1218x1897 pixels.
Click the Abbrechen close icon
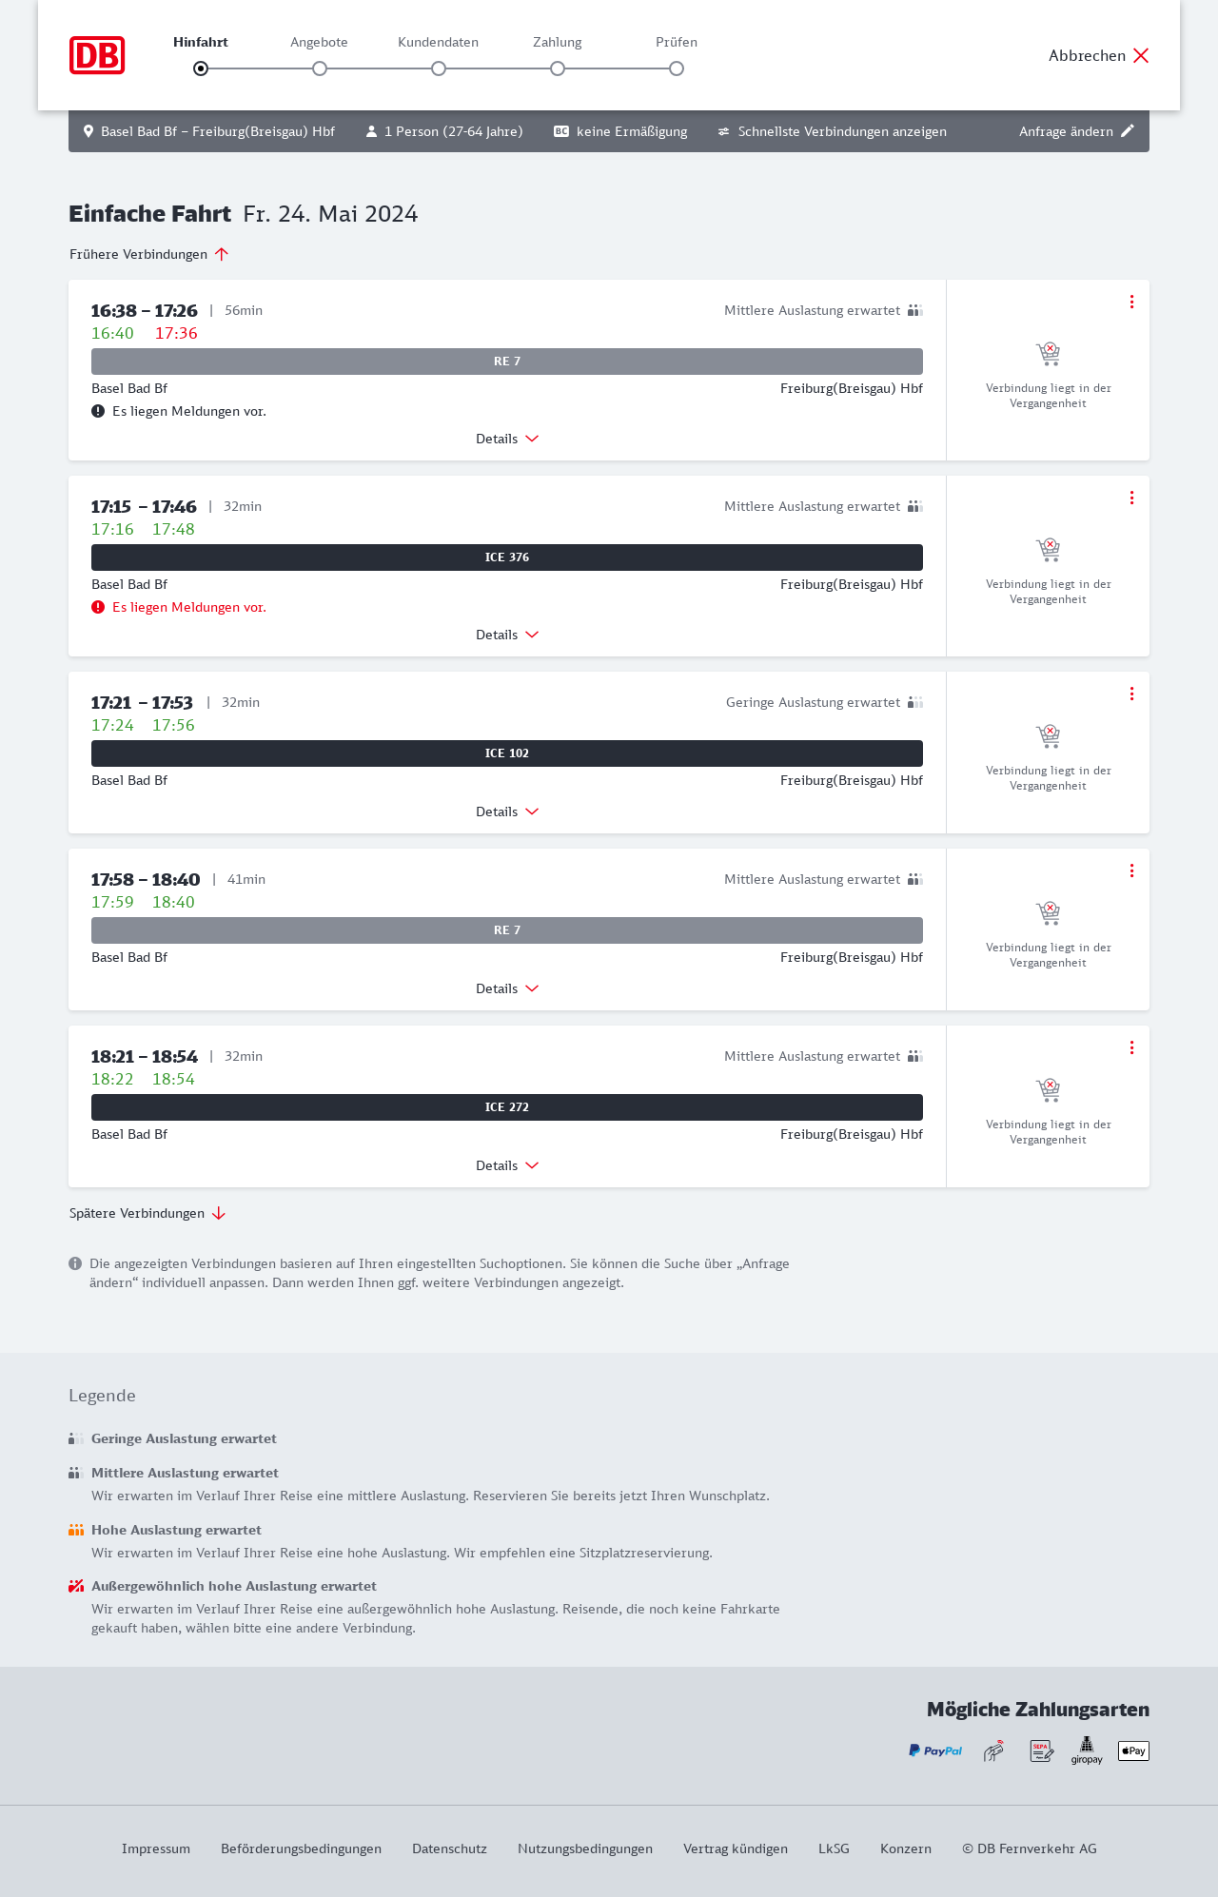point(1141,55)
